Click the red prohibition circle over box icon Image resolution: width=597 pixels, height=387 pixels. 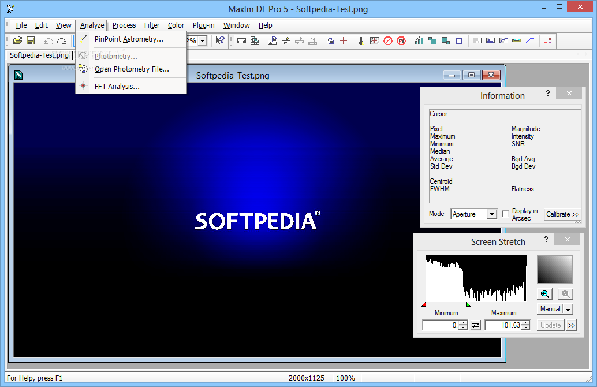[x=401, y=41]
